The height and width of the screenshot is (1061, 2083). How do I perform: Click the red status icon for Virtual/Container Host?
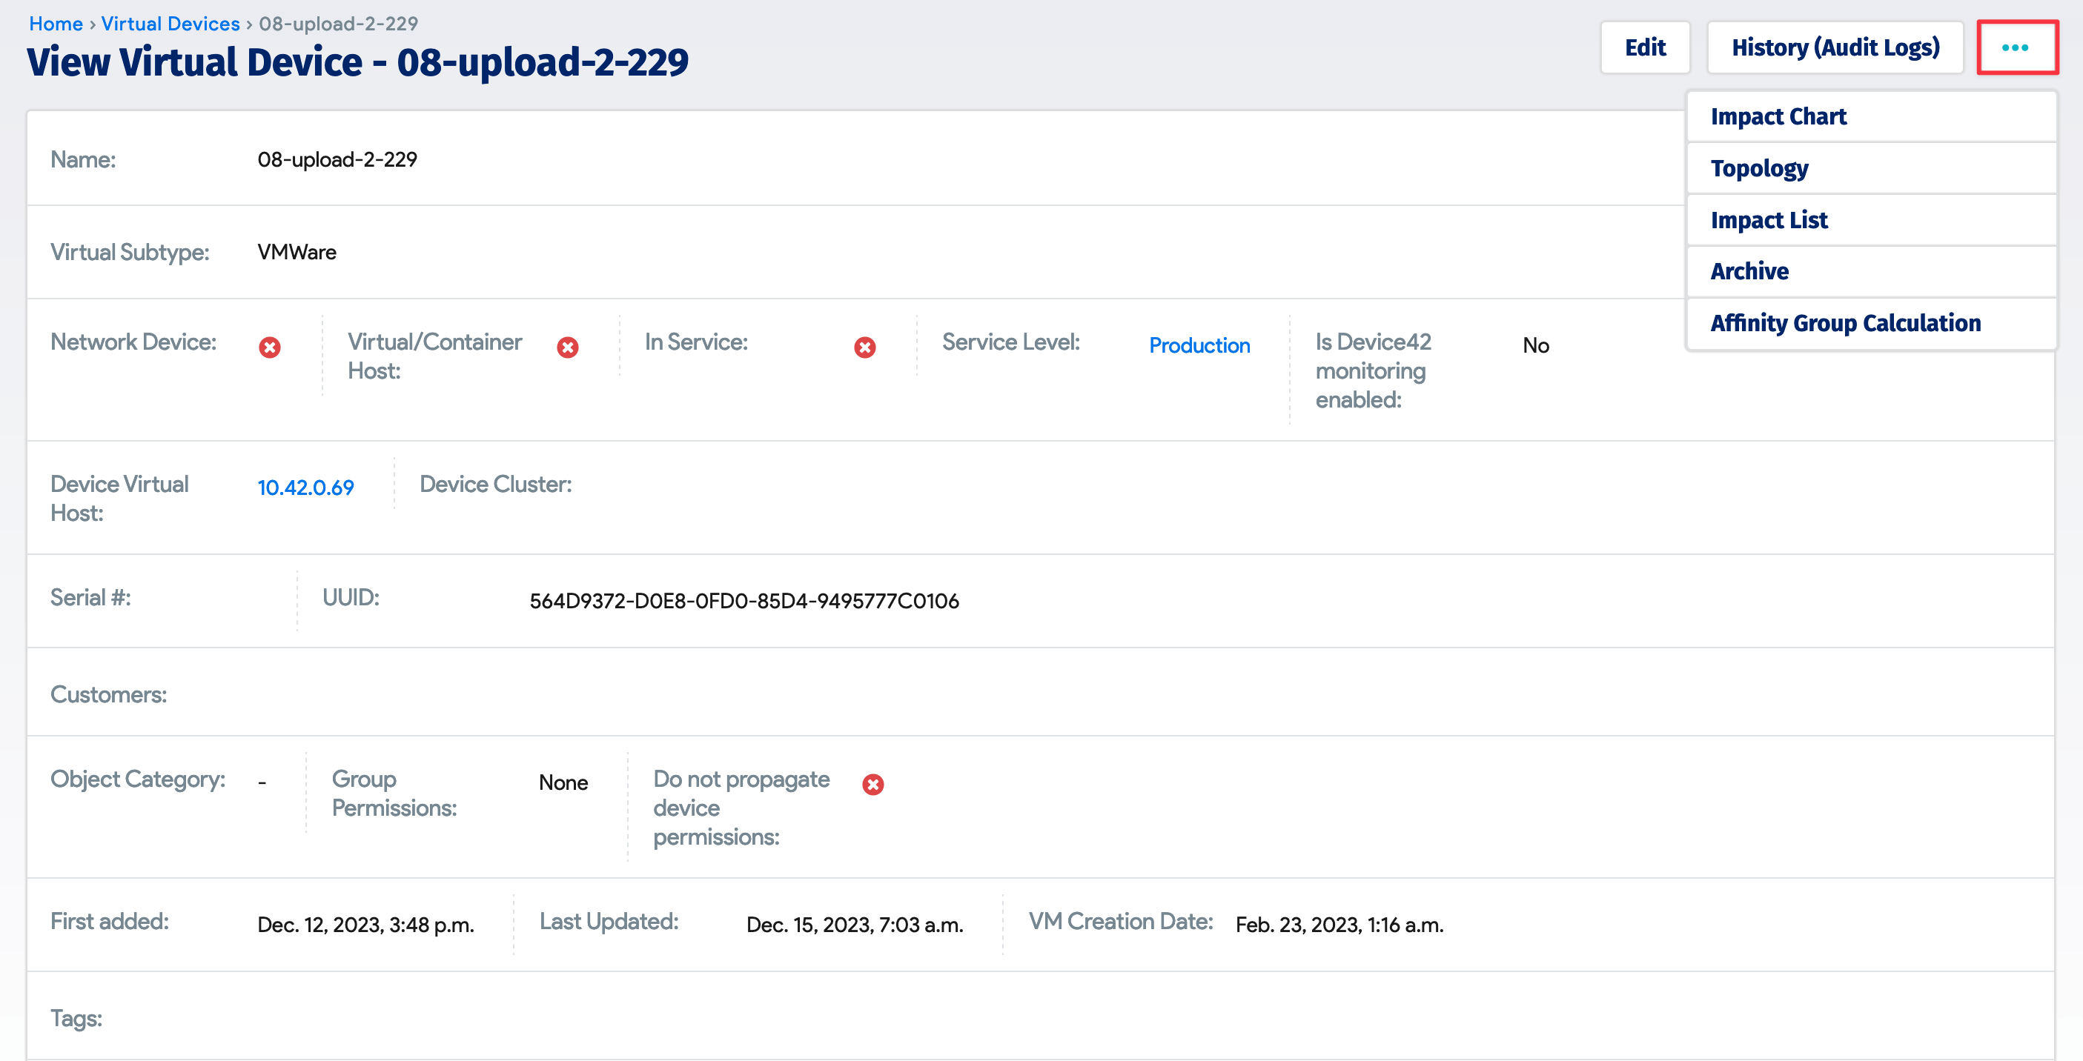point(568,347)
